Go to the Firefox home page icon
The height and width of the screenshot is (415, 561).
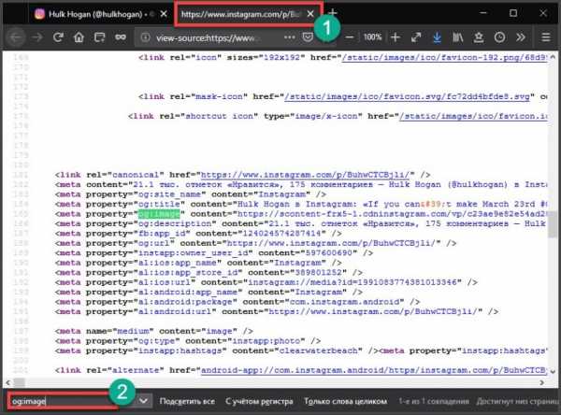click(x=79, y=37)
